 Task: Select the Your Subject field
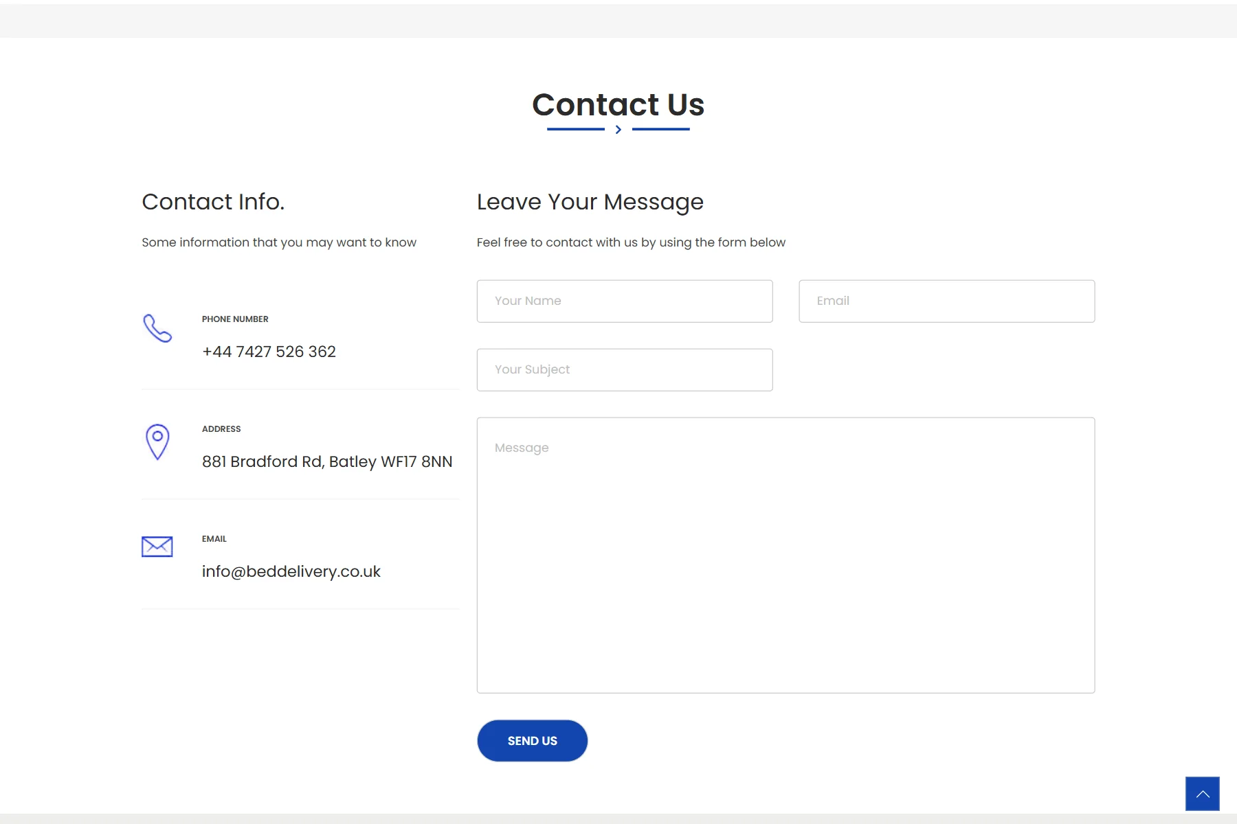625,369
